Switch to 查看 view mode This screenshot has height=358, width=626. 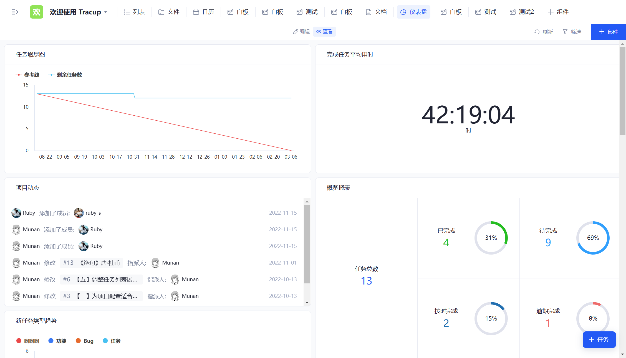coord(324,32)
